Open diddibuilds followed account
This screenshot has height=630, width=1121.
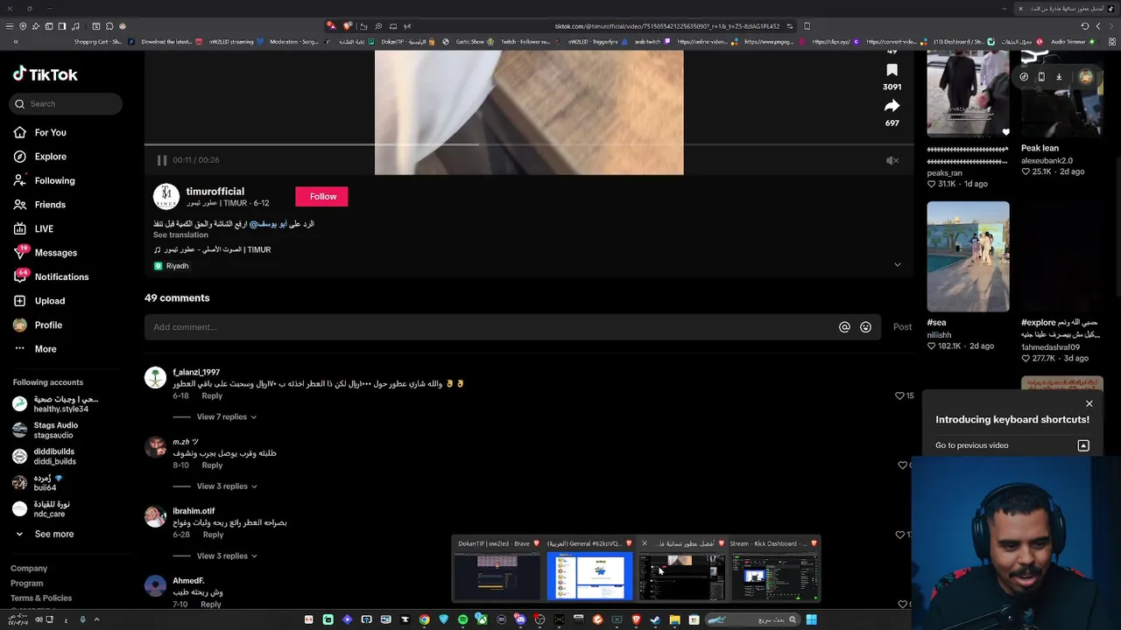coord(44,457)
